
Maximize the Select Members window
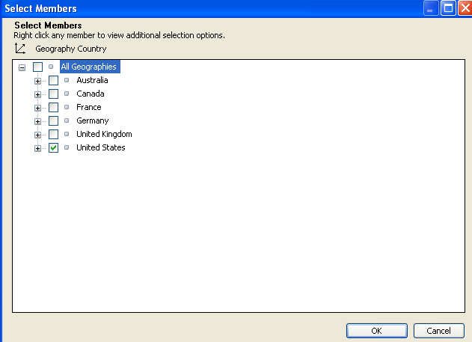(x=448, y=8)
